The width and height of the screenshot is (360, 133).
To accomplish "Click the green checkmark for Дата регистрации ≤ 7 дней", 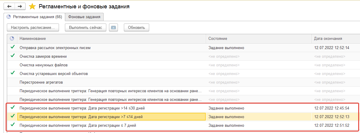I will point(12,125).
